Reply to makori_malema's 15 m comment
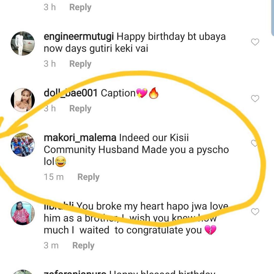Screen dimensions: 274x274 tap(88, 177)
